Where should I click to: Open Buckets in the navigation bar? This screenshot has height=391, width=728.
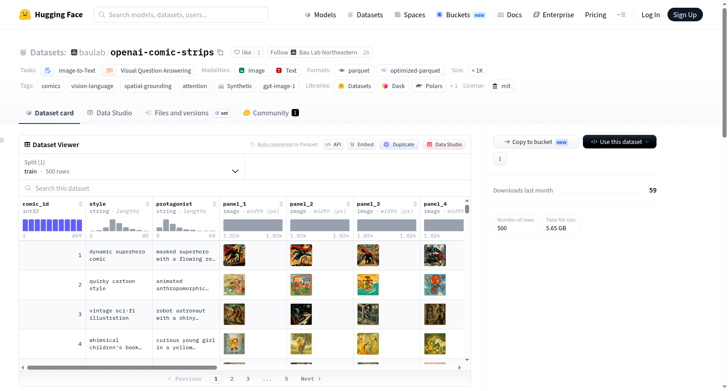coord(461,15)
